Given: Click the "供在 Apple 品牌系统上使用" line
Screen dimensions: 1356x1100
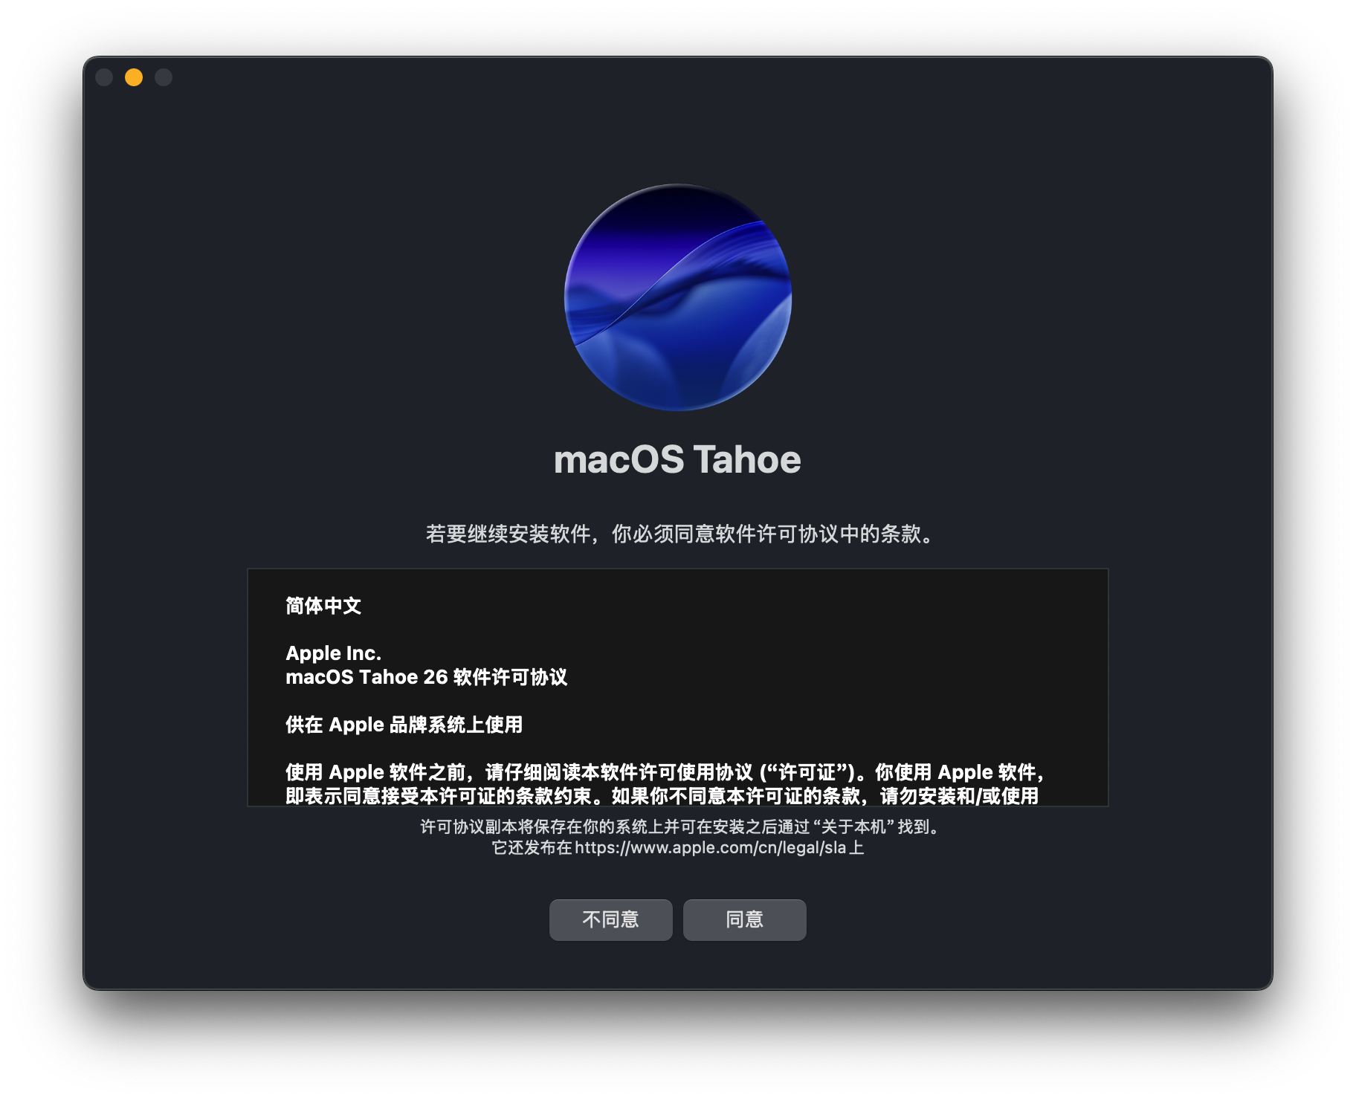Looking at the screenshot, I should pos(404,725).
